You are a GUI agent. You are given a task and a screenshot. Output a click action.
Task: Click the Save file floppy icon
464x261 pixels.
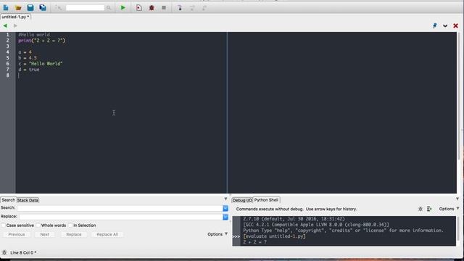tap(30, 8)
